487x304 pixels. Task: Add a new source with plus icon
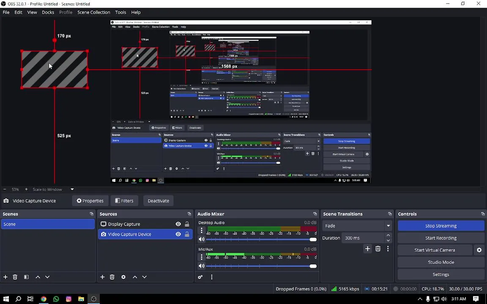pyautogui.click(x=102, y=277)
